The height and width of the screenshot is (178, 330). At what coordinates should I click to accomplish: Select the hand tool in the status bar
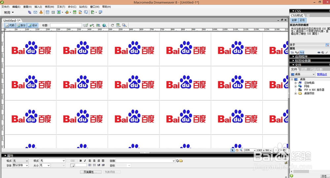click(x=237, y=150)
